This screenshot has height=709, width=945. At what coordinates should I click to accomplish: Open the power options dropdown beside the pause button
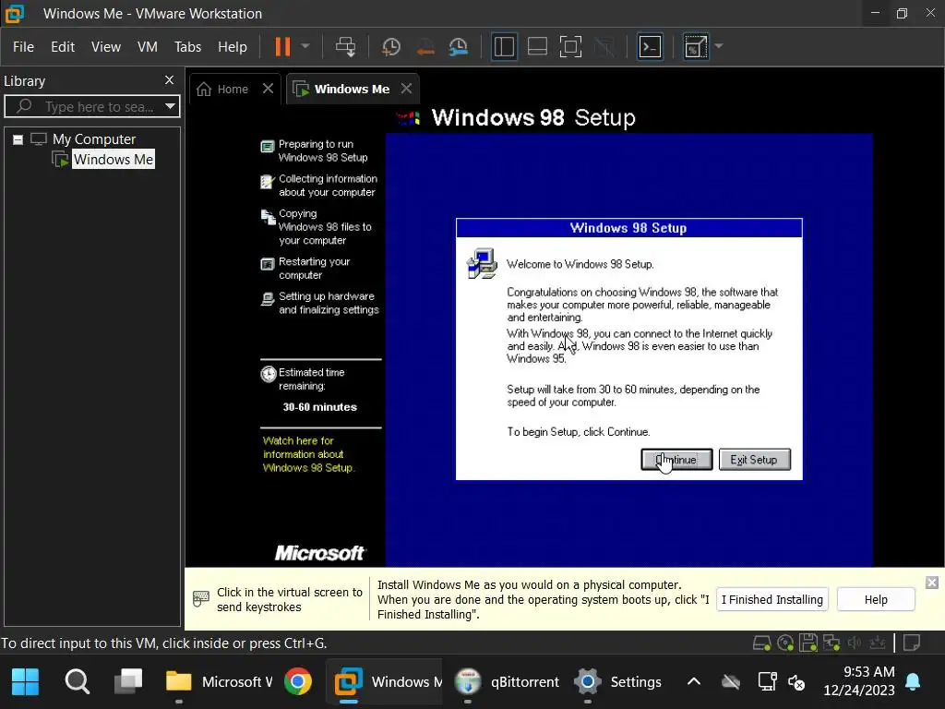coord(305,46)
